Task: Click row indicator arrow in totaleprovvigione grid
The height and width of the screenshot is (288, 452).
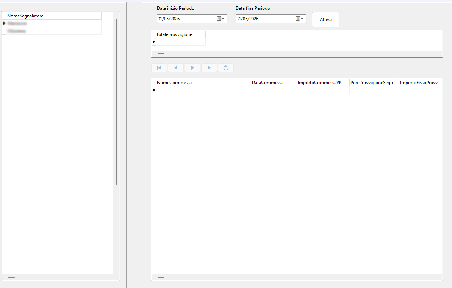Action: [154, 42]
